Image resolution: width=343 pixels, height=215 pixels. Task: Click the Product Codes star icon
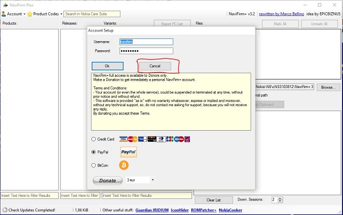pos(29,13)
